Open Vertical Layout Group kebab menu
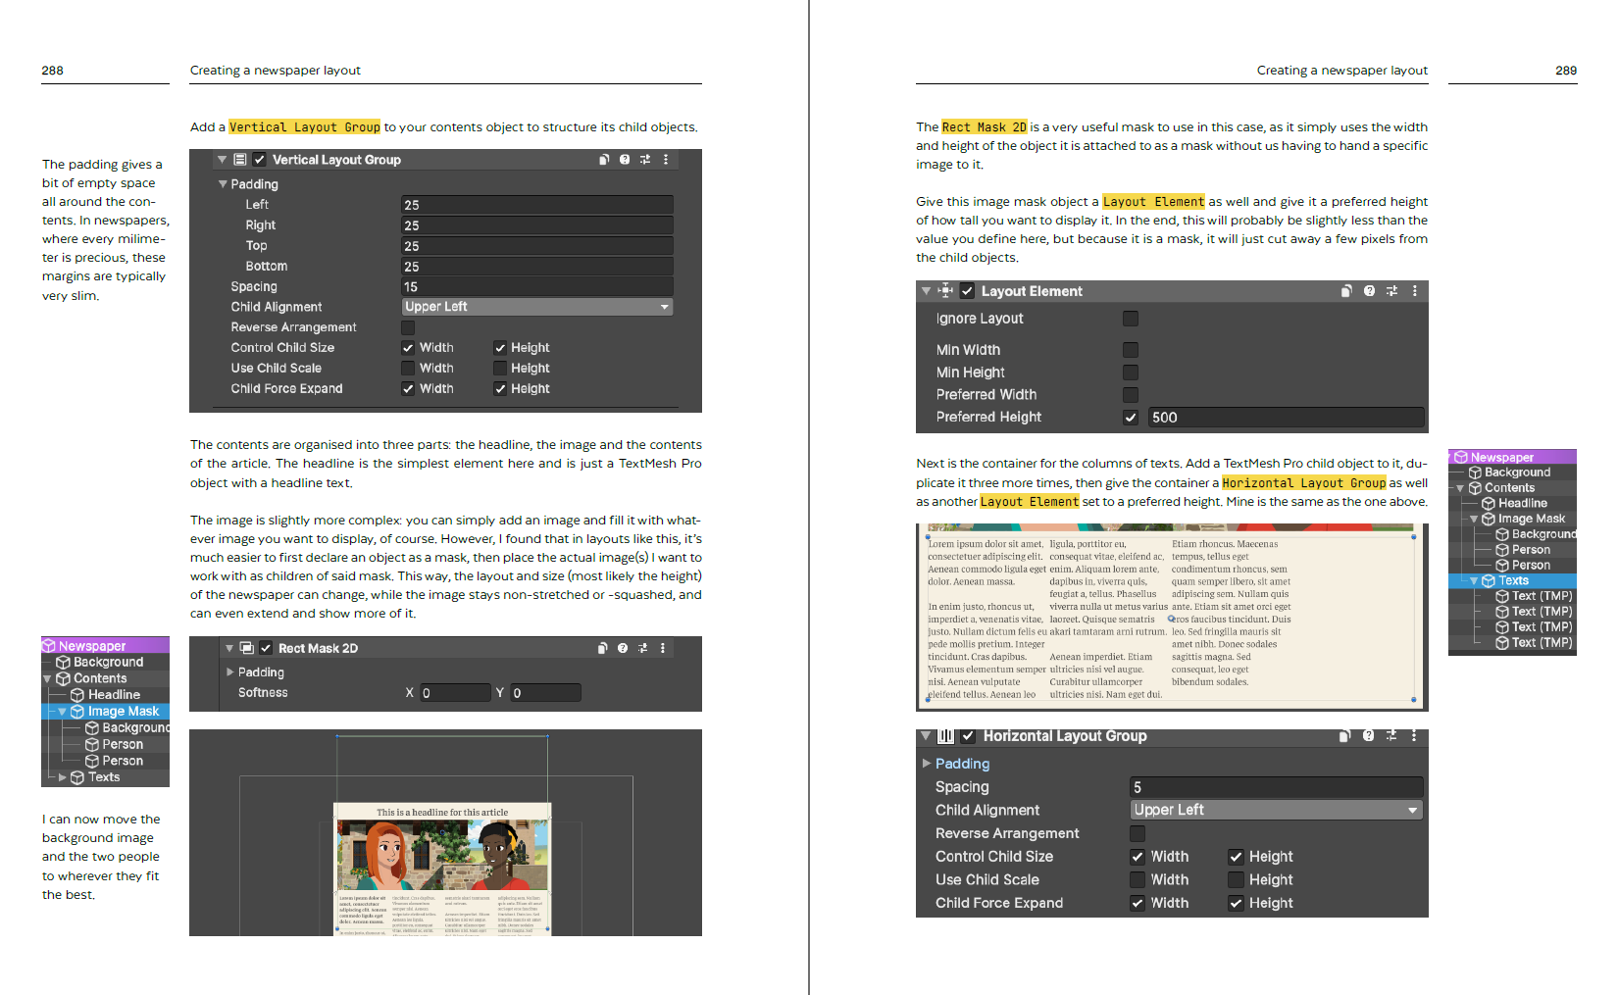Viewport: 1618px width, 995px height. coord(666,160)
